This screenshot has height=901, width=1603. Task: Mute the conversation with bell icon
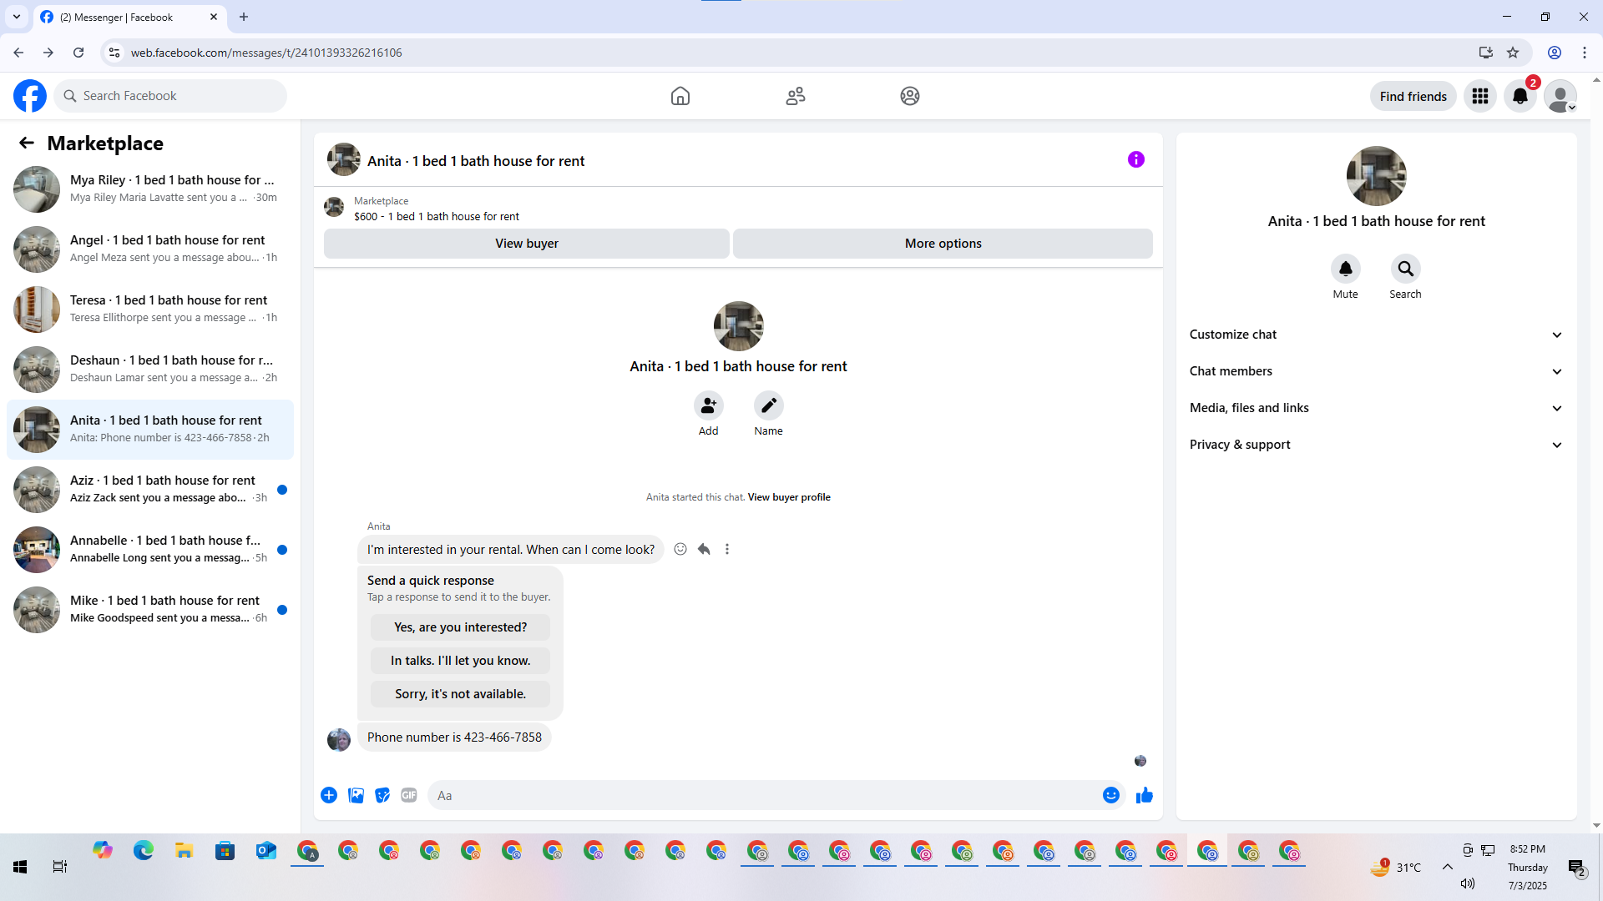(x=1345, y=269)
